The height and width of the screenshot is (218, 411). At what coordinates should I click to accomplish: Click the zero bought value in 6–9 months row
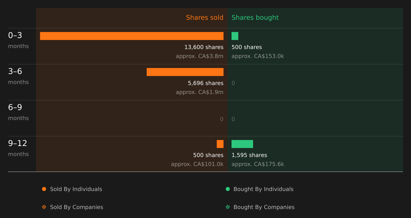pos(233,119)
